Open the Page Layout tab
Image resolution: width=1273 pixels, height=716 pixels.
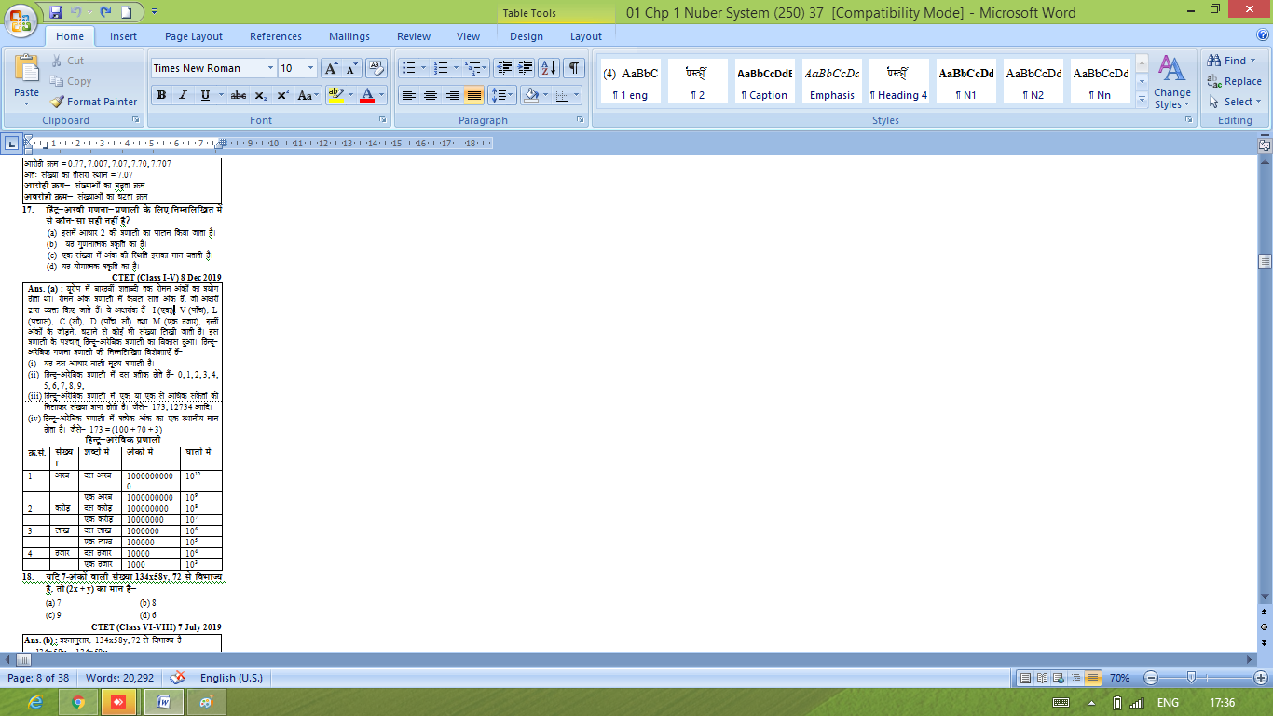[194, 36]
